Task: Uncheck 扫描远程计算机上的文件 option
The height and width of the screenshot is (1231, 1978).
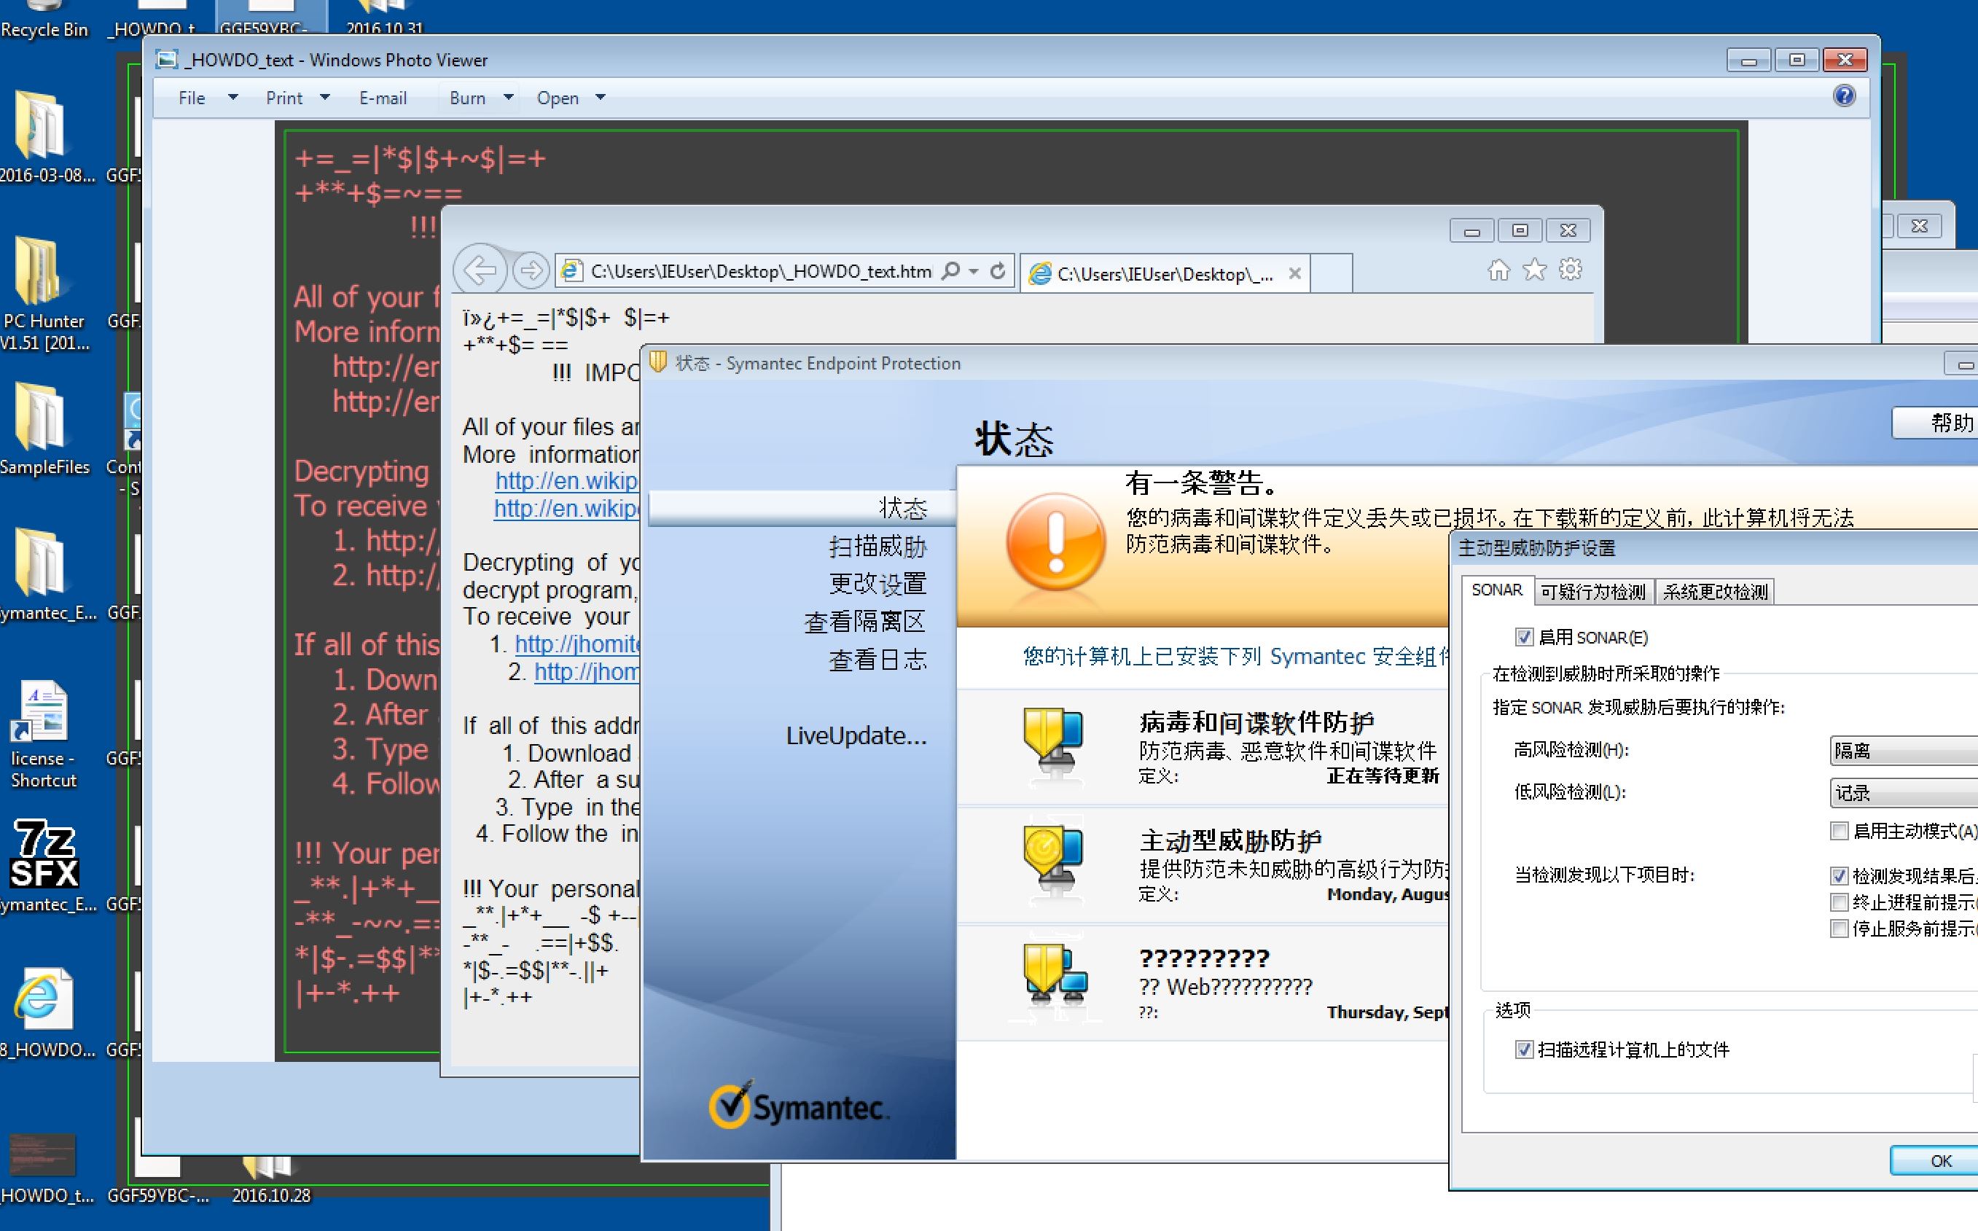Action: pos(1524,1050)
